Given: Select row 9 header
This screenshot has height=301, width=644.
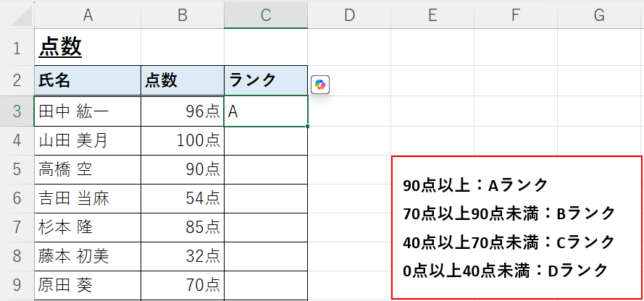Looking at the screenshot, I should 17,285.
